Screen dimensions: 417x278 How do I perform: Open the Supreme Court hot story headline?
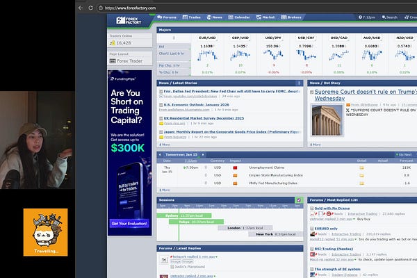coord(366,95)
